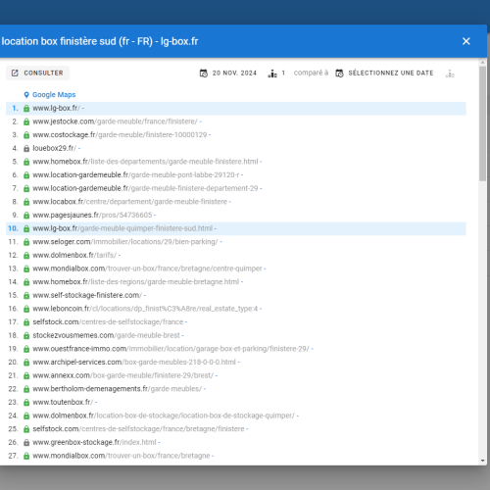Image resolution: width=490 pixels, height=490 pixels.
Task: Open the first result www.lg-box.fr/
Action: coord(56,108)
